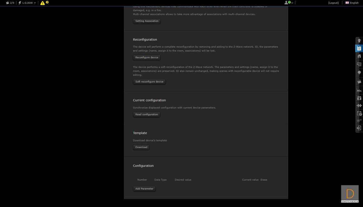The width and height of the screenshot is (363, 207).
Task: Click the Add Parameter button
Action: pyautogui.click(x=144, y=189)
